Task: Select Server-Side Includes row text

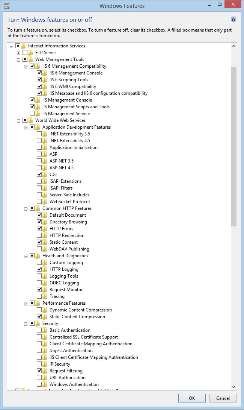Action: click(69, 194)
